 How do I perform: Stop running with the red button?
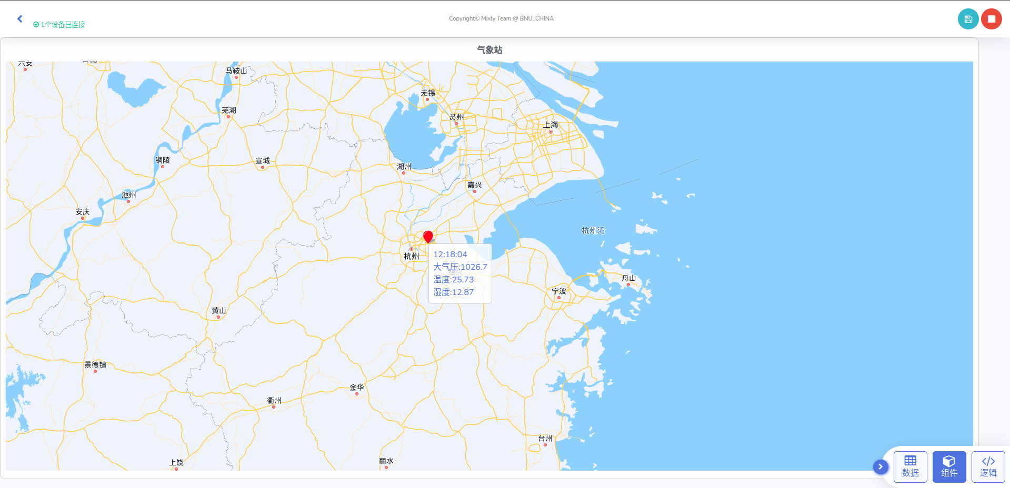(991, 19)
